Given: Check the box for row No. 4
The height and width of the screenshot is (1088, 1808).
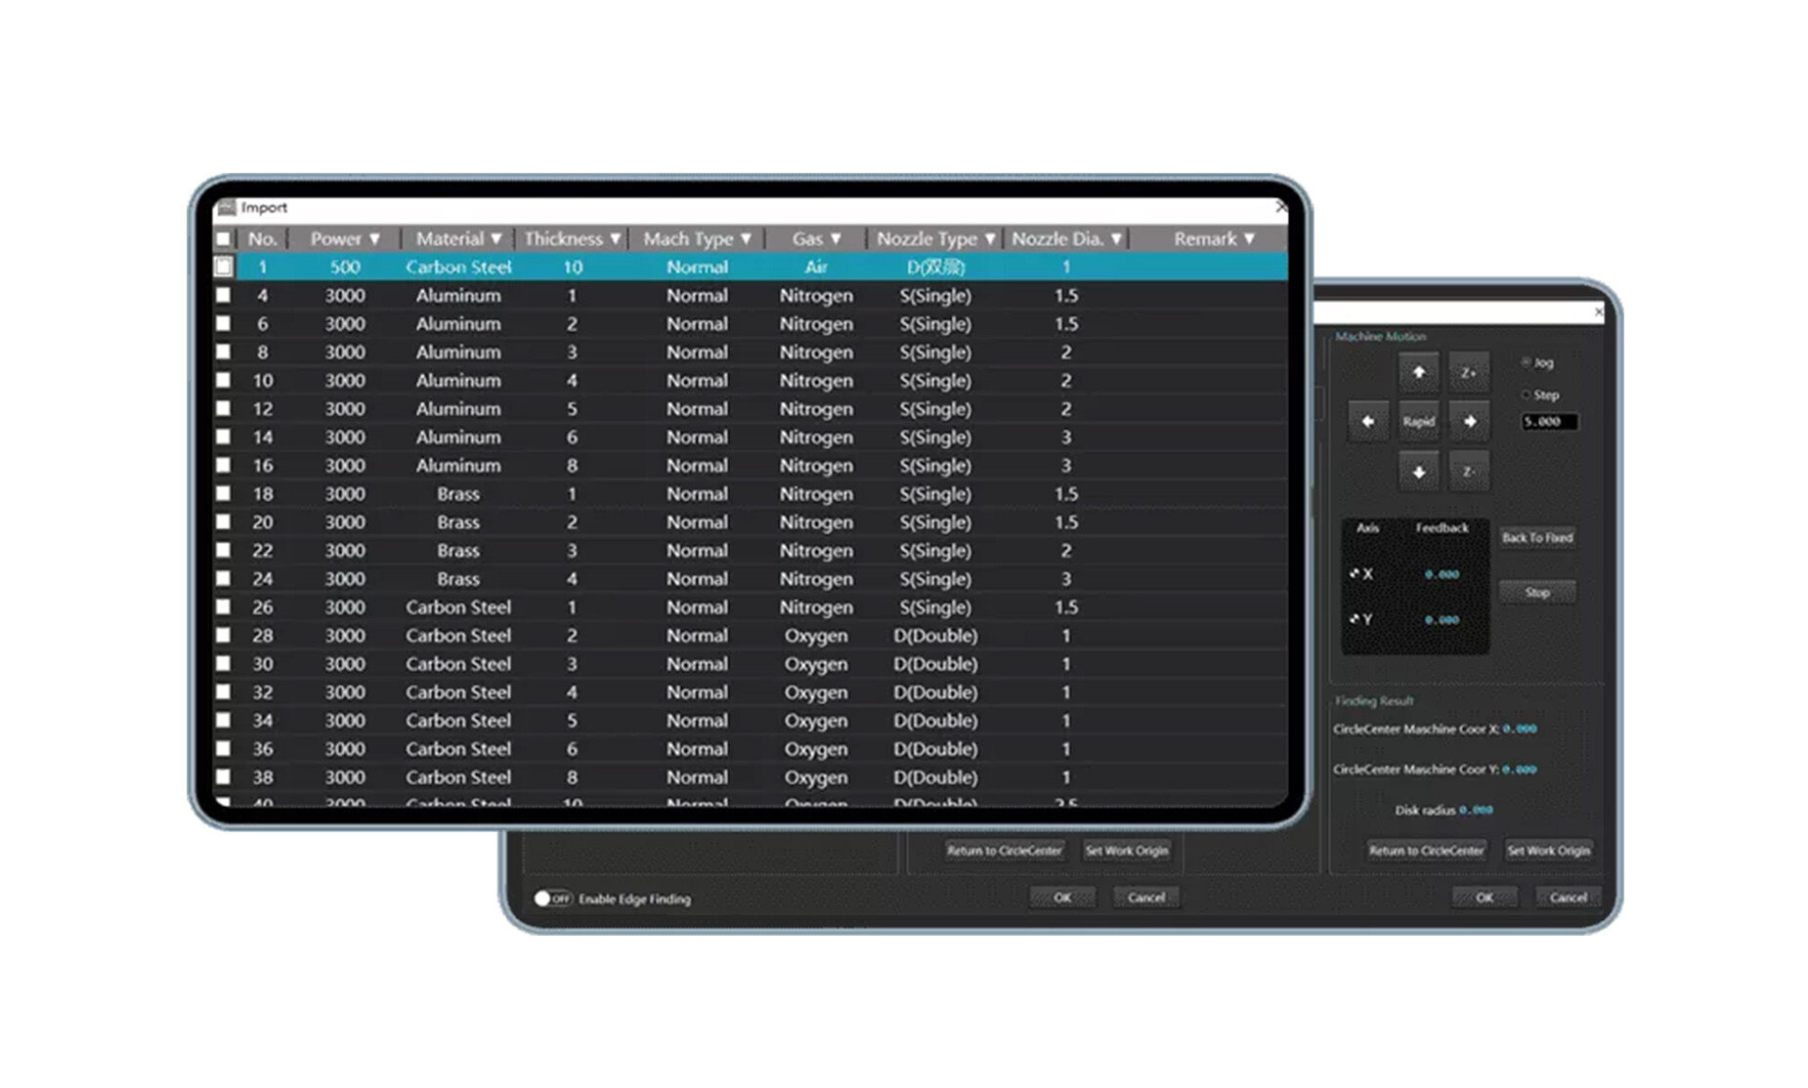Looking at the screenshot, I should pos(224,295).
